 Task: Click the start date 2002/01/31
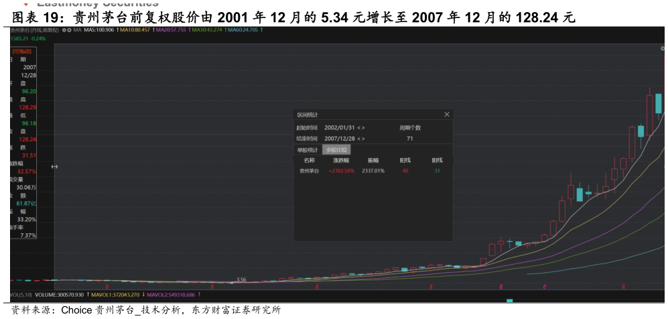340,128
